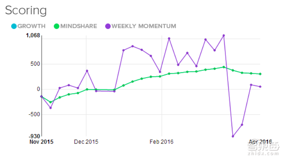Toggle the GROWTH series label

click(32, 26)
